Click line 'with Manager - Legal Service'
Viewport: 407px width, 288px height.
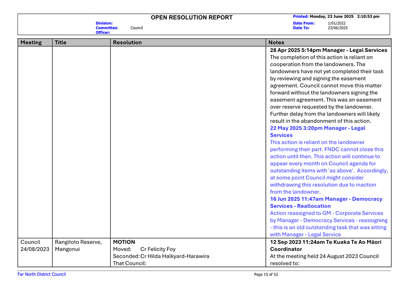click(305, 235)
